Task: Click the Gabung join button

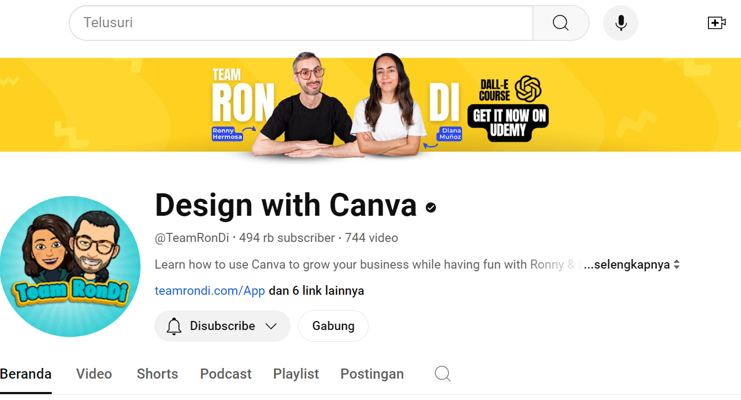Action: click(333, 326)
